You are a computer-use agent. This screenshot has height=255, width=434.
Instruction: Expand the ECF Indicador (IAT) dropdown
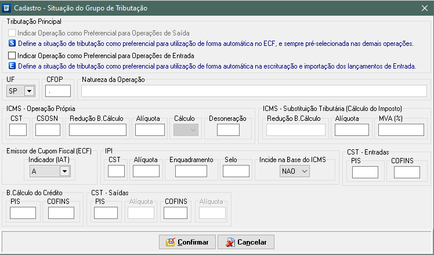[x=64, y=171]
